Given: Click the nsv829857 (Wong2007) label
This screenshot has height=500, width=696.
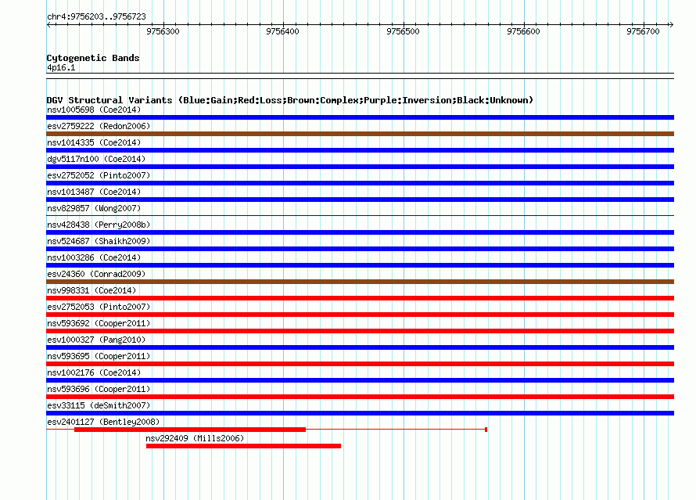Looking at the screenshot, I should click(x=94, y=208).
